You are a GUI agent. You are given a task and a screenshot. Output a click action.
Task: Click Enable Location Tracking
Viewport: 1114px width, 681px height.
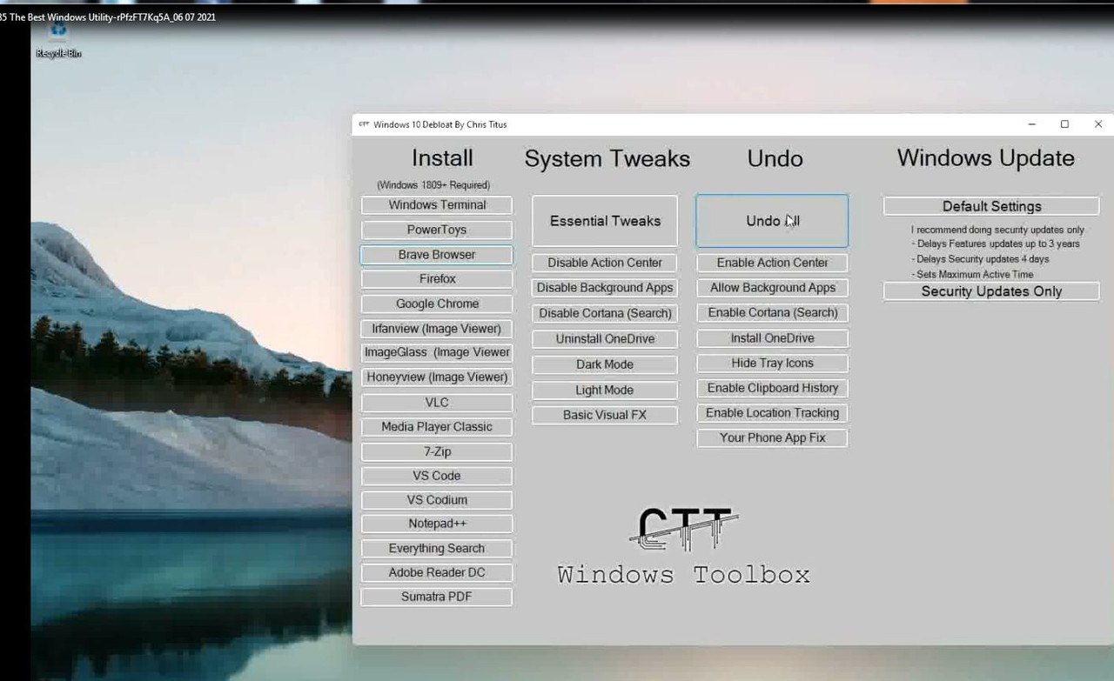[772, 413]
